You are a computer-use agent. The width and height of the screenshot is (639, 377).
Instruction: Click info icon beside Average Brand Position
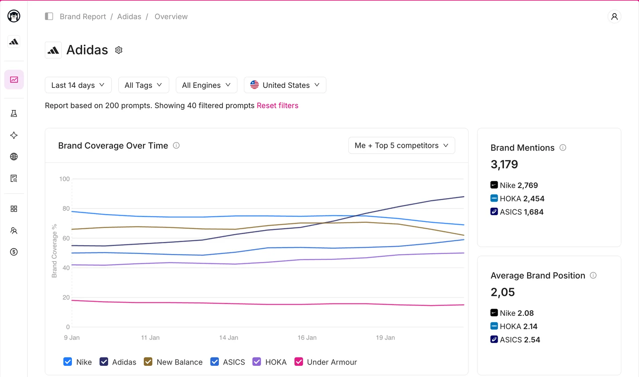(x=593, y=275)
